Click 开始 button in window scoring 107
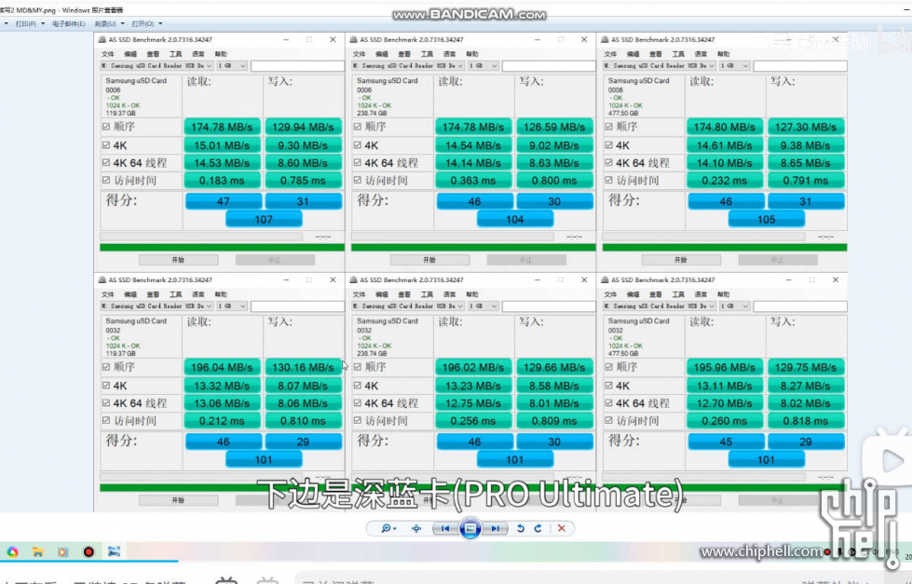 pyautogui.click(x=179, y=260)
